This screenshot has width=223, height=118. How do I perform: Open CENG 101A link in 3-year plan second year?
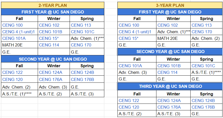tap(130, 66)
